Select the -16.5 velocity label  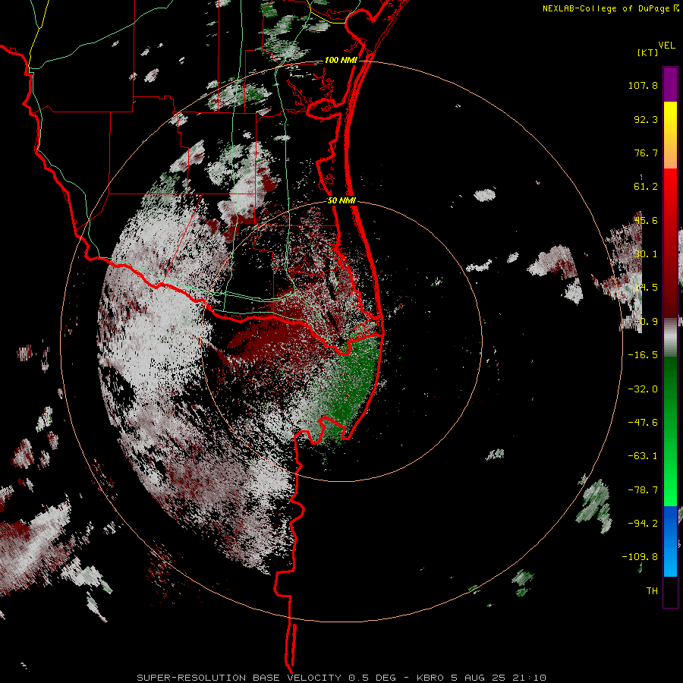click(643, 355)
